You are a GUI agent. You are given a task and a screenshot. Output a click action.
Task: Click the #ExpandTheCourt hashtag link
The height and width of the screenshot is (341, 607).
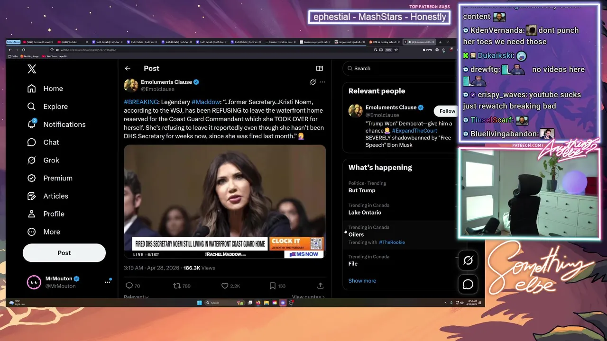414,131
